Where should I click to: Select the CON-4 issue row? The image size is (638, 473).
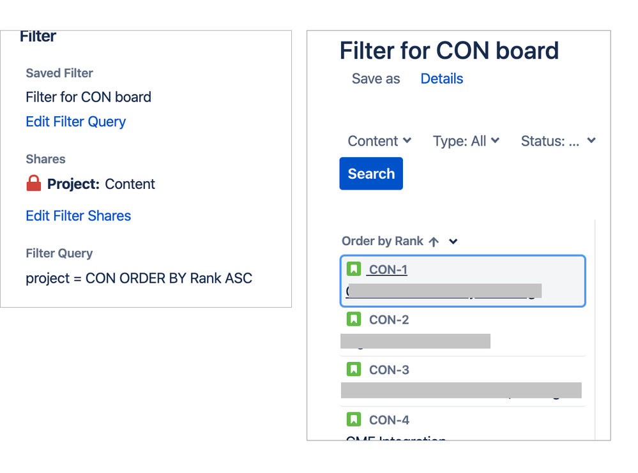click(x=462, y=424)
